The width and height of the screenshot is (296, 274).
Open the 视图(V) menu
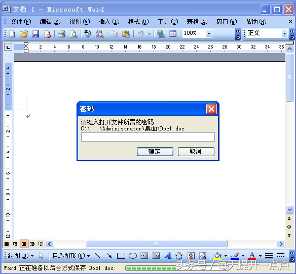pyautogui.click(x=80, y=22)
